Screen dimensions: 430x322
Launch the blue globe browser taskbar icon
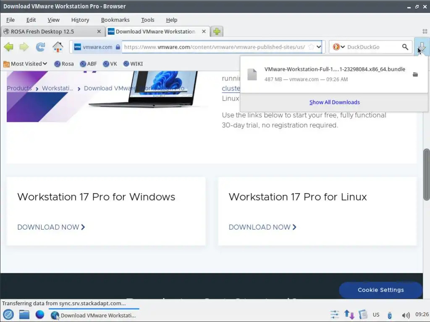coord(40,314)
